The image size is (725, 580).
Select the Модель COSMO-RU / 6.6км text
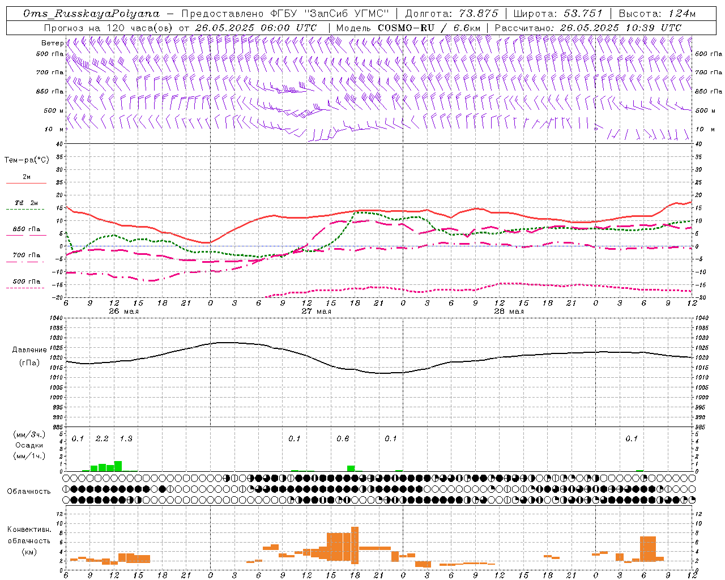(x=408, y=28)
